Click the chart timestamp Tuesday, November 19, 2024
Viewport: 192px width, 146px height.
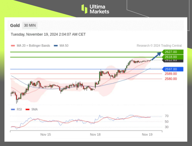tap(48, 35)
